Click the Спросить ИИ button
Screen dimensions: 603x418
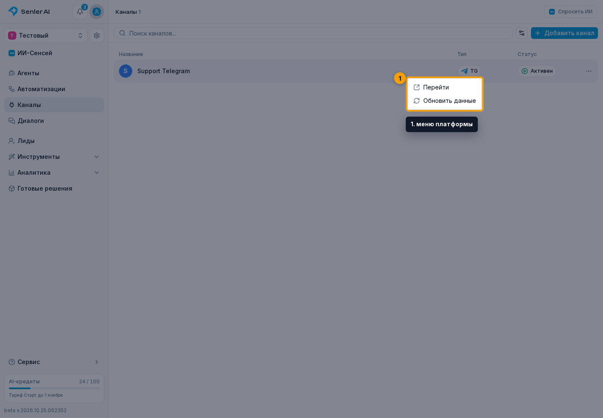pos(570,12)
